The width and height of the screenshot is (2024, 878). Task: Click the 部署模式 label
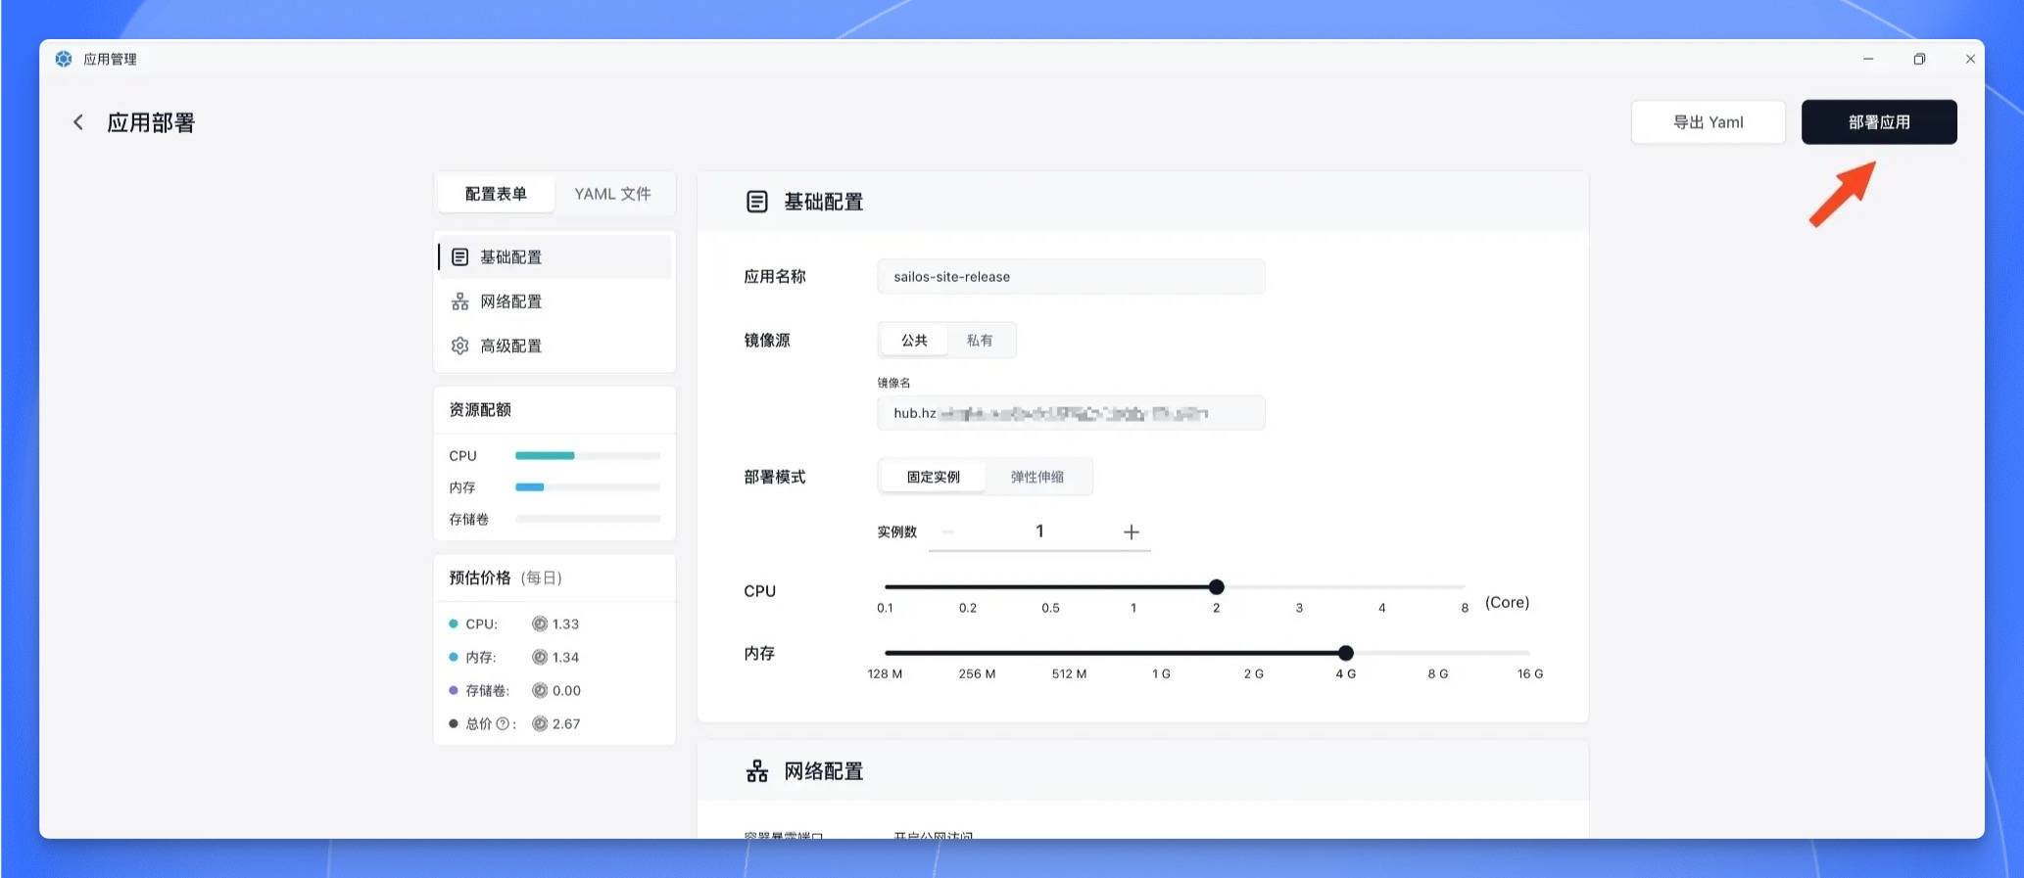point(775,477)
